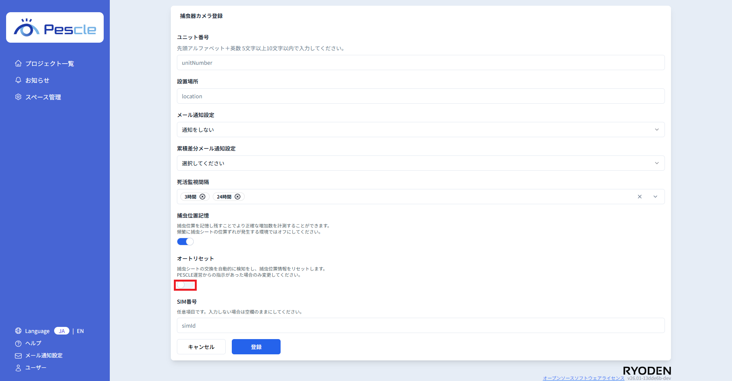This screenshot has width=732, height=381.
Task: Click the キャンセル button
Action: click(201, 347)
